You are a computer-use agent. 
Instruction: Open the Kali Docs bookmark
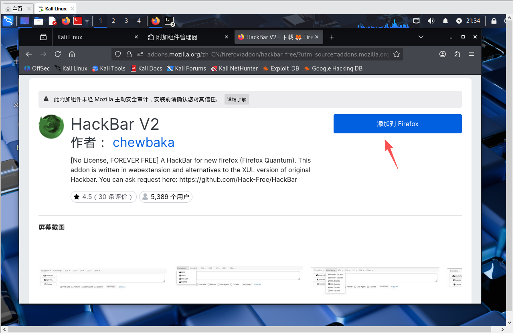click(x=146, y=68)
